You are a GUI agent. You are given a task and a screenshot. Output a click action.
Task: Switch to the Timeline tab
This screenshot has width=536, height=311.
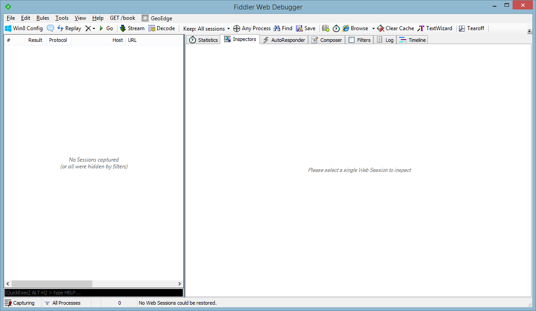(413, 40)
